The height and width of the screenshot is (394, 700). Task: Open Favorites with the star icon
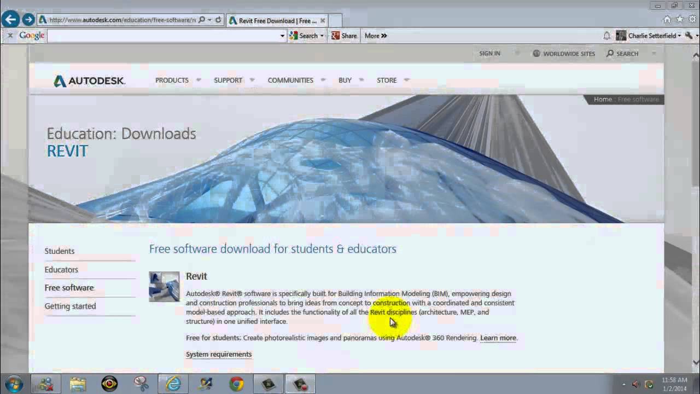(x=680, y=19)
